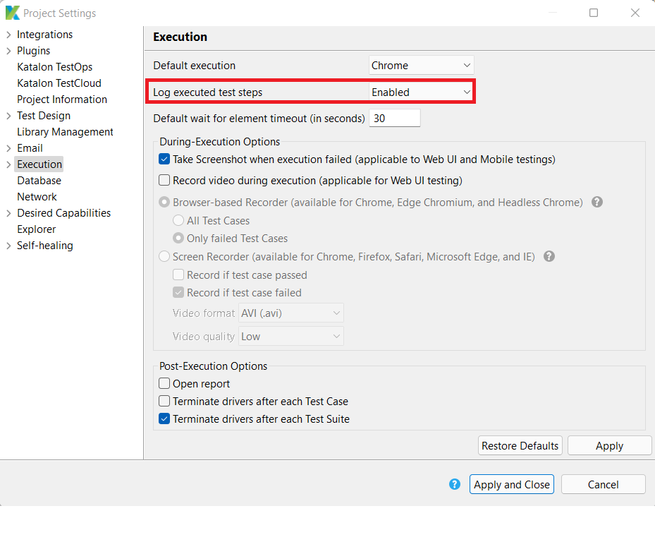Maximize the Project Settings window
The height and width of the screenshot is (542, 655).
(594, 13)
